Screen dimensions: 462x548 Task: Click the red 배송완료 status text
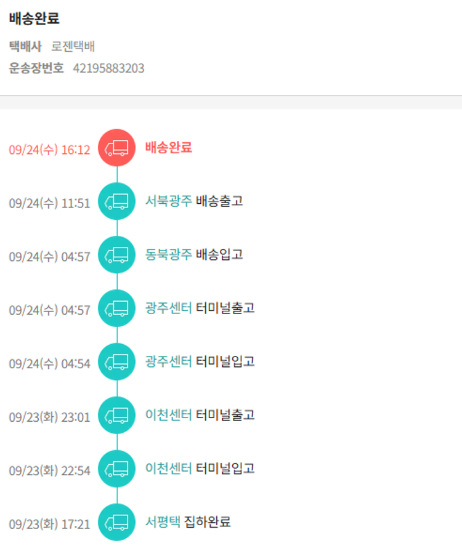pos(168,148)
